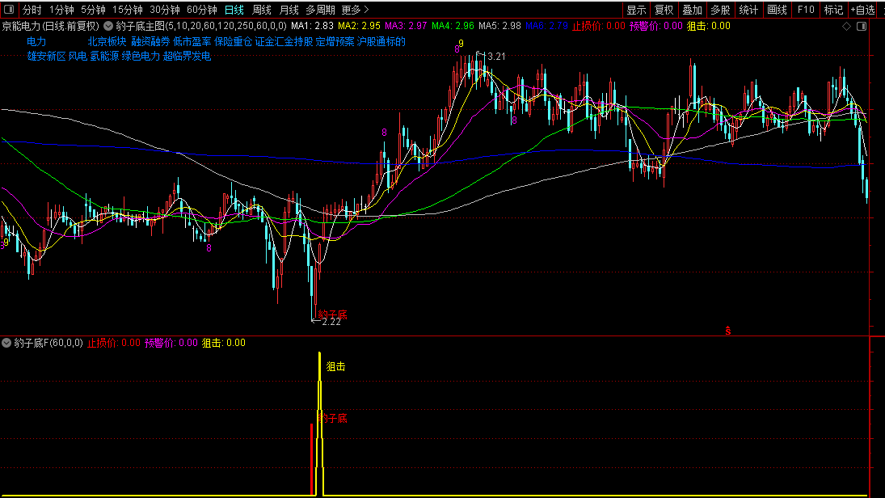This screenshot has width=885, height=498.
Task: Select the 1分钟 period tab
Action: point(61,10)
